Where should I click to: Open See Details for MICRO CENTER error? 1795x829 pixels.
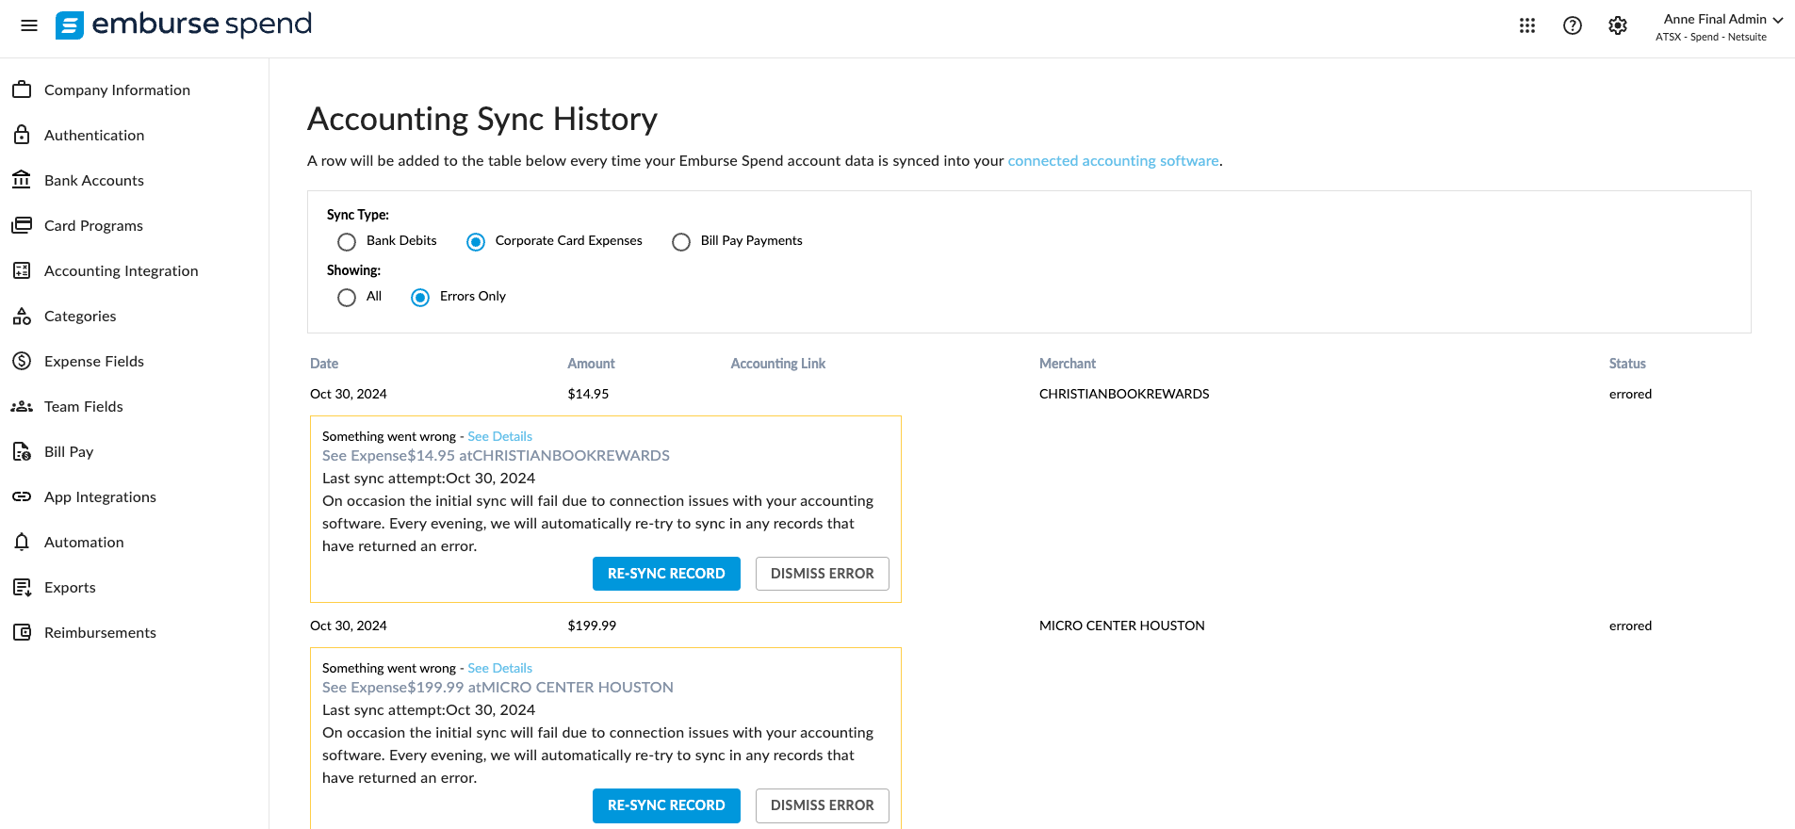click(x=499, y=668)
